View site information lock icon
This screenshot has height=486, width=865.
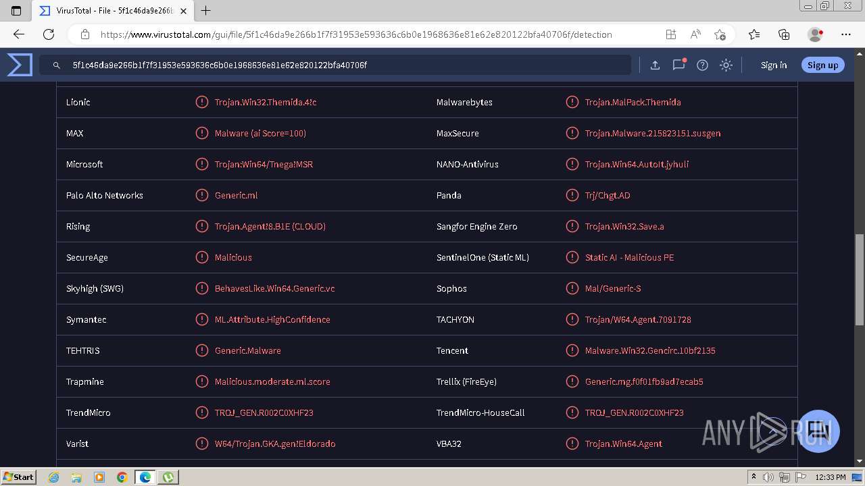(85, 34)
